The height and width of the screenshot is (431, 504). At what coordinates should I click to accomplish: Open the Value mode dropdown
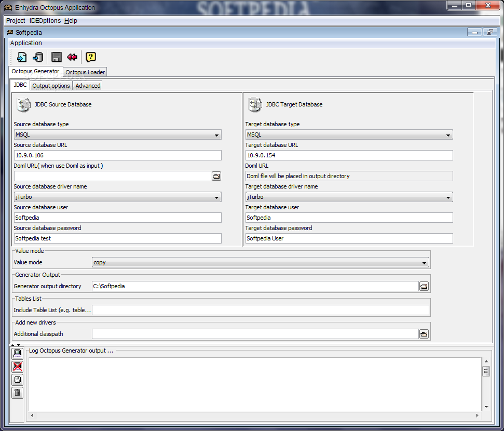click(x=261, y=262)
